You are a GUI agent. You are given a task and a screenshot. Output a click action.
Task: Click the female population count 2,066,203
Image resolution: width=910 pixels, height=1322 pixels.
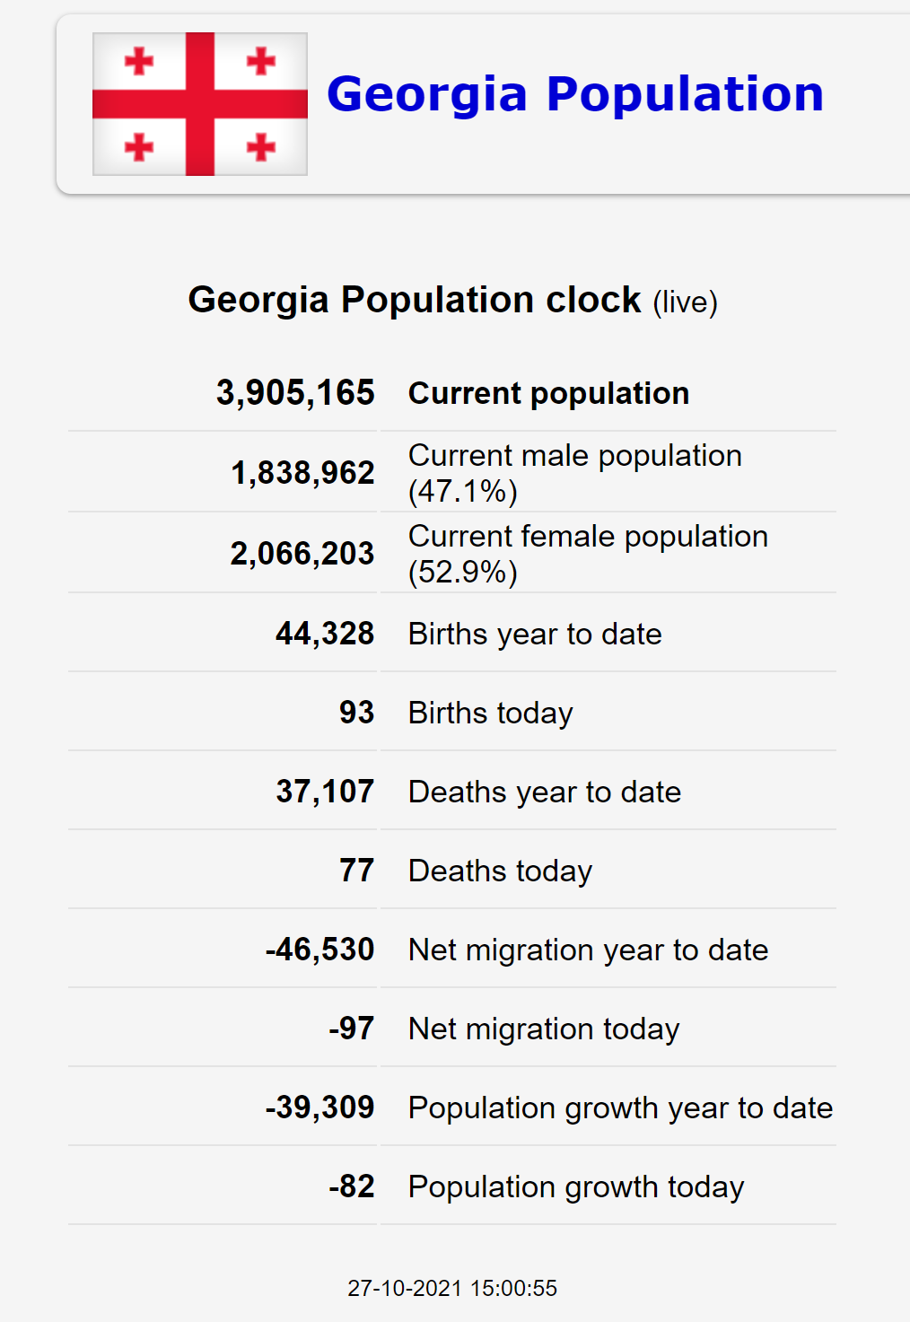(x=302, y=554)
